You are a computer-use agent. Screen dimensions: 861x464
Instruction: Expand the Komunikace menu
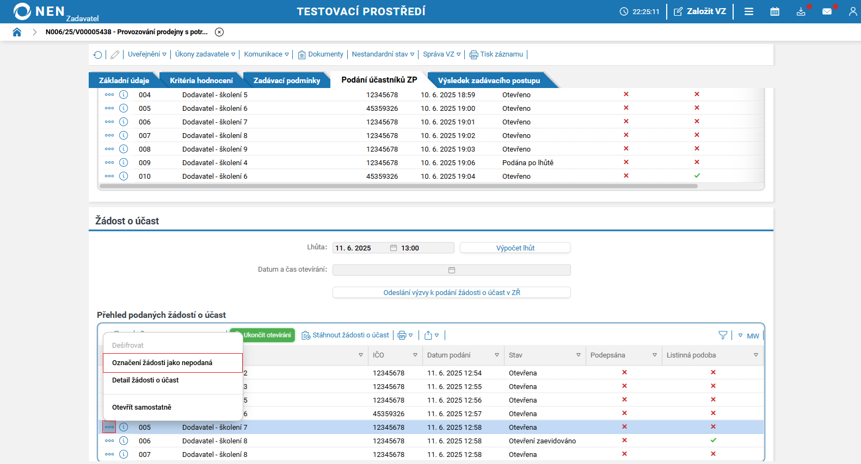point(267,54)
